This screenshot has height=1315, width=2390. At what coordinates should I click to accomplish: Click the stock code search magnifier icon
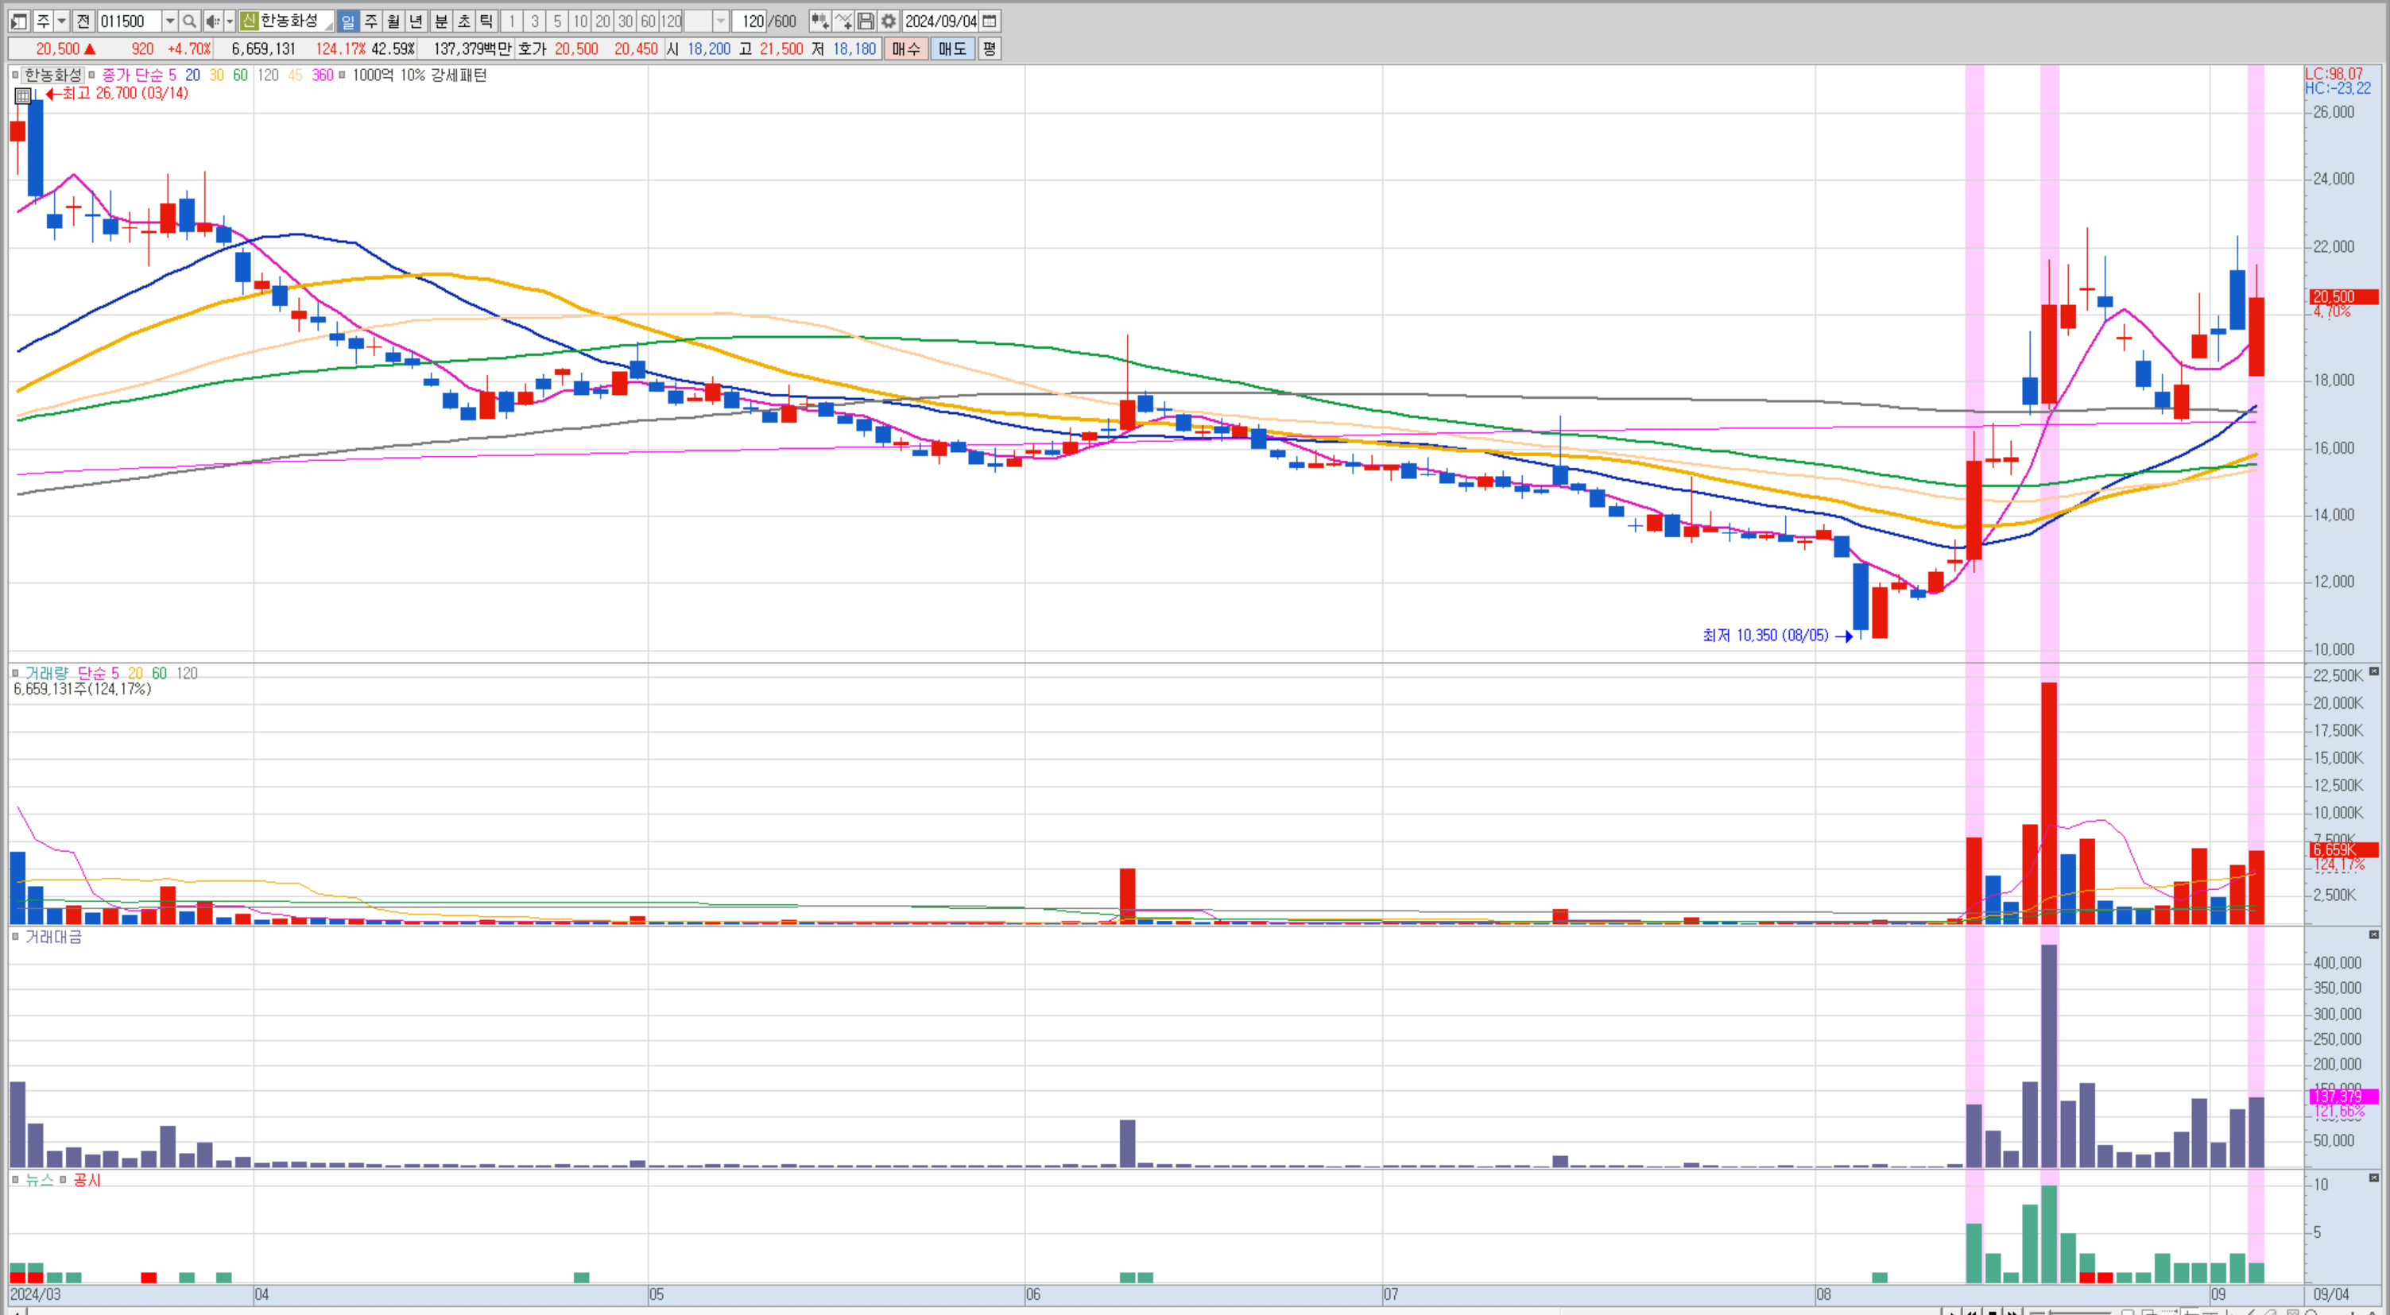click(189, 21)
